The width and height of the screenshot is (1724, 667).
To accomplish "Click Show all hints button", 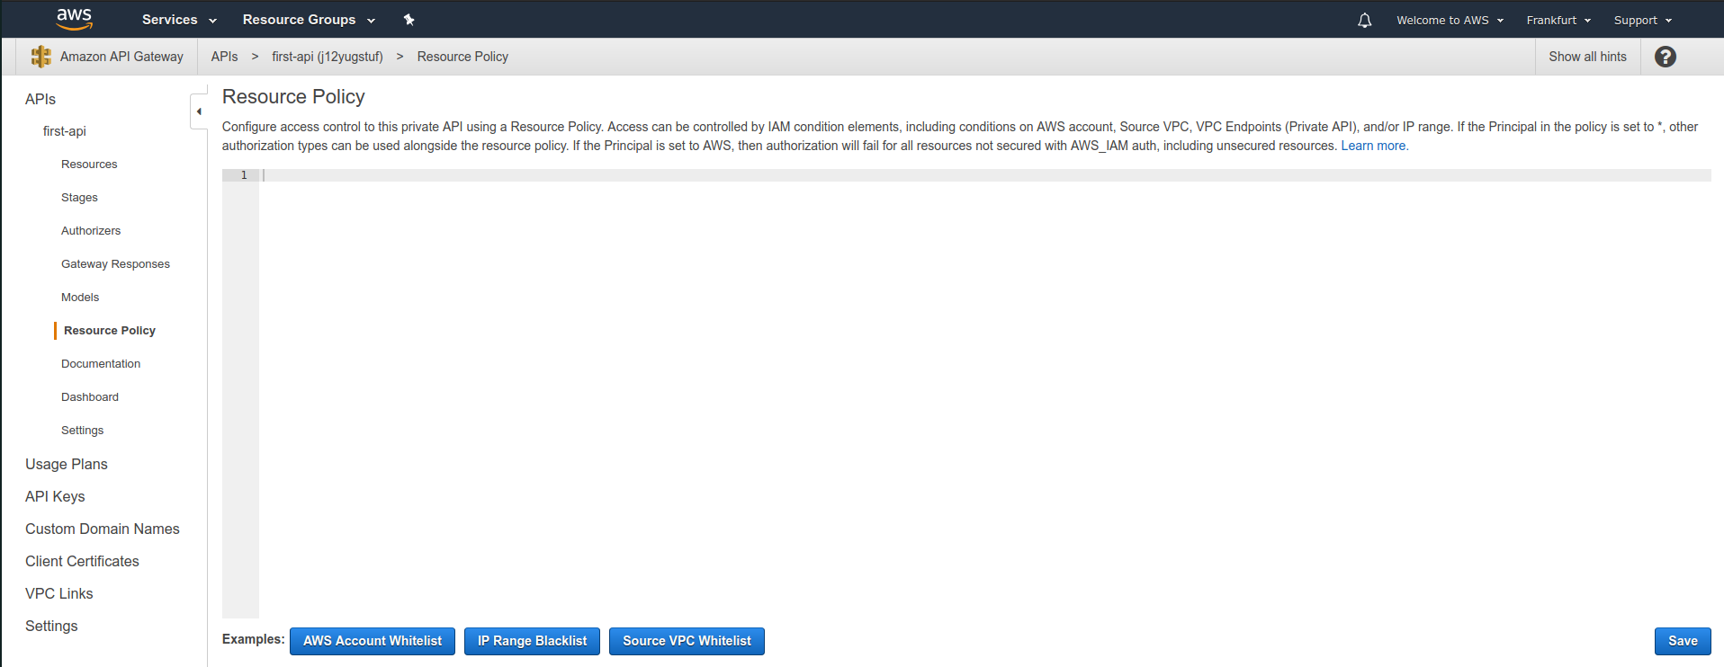I will pyautogui.click(x=1587, y=57).
